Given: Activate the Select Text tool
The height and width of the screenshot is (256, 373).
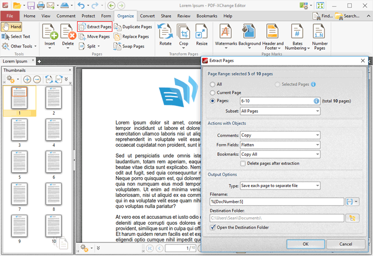Looking at the screenshot, I should [x=16, y=37].
